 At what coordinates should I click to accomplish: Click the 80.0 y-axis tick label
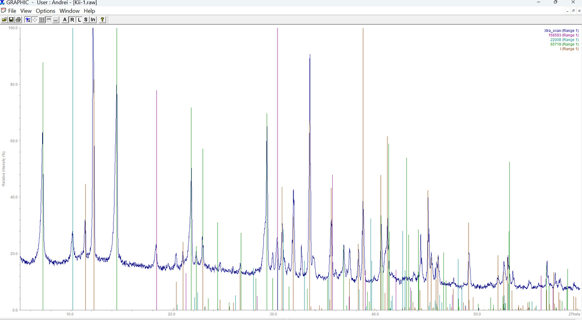pos(14,85)
